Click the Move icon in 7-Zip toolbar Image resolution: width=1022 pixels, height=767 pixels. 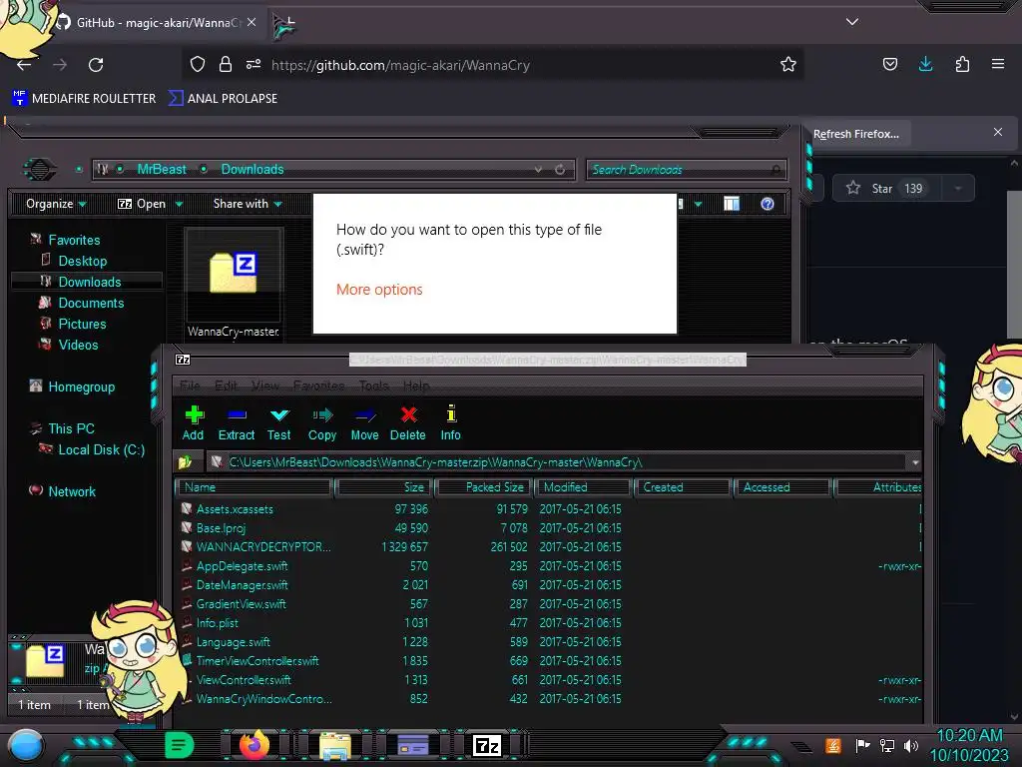tap(364, 414)
